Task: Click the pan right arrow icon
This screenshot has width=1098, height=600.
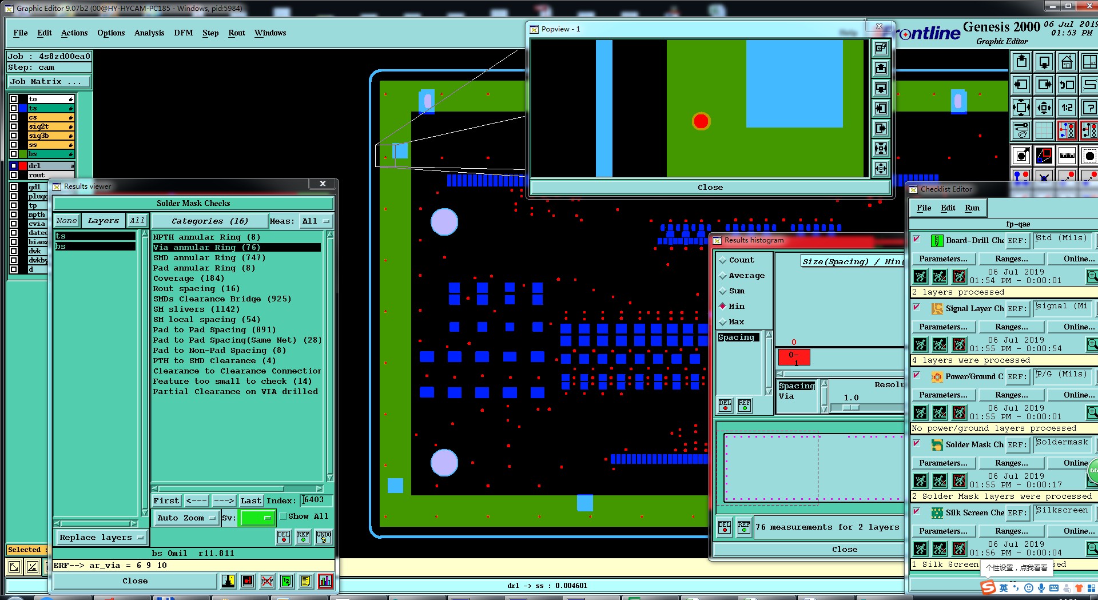Action: (x=1044, y=85)
